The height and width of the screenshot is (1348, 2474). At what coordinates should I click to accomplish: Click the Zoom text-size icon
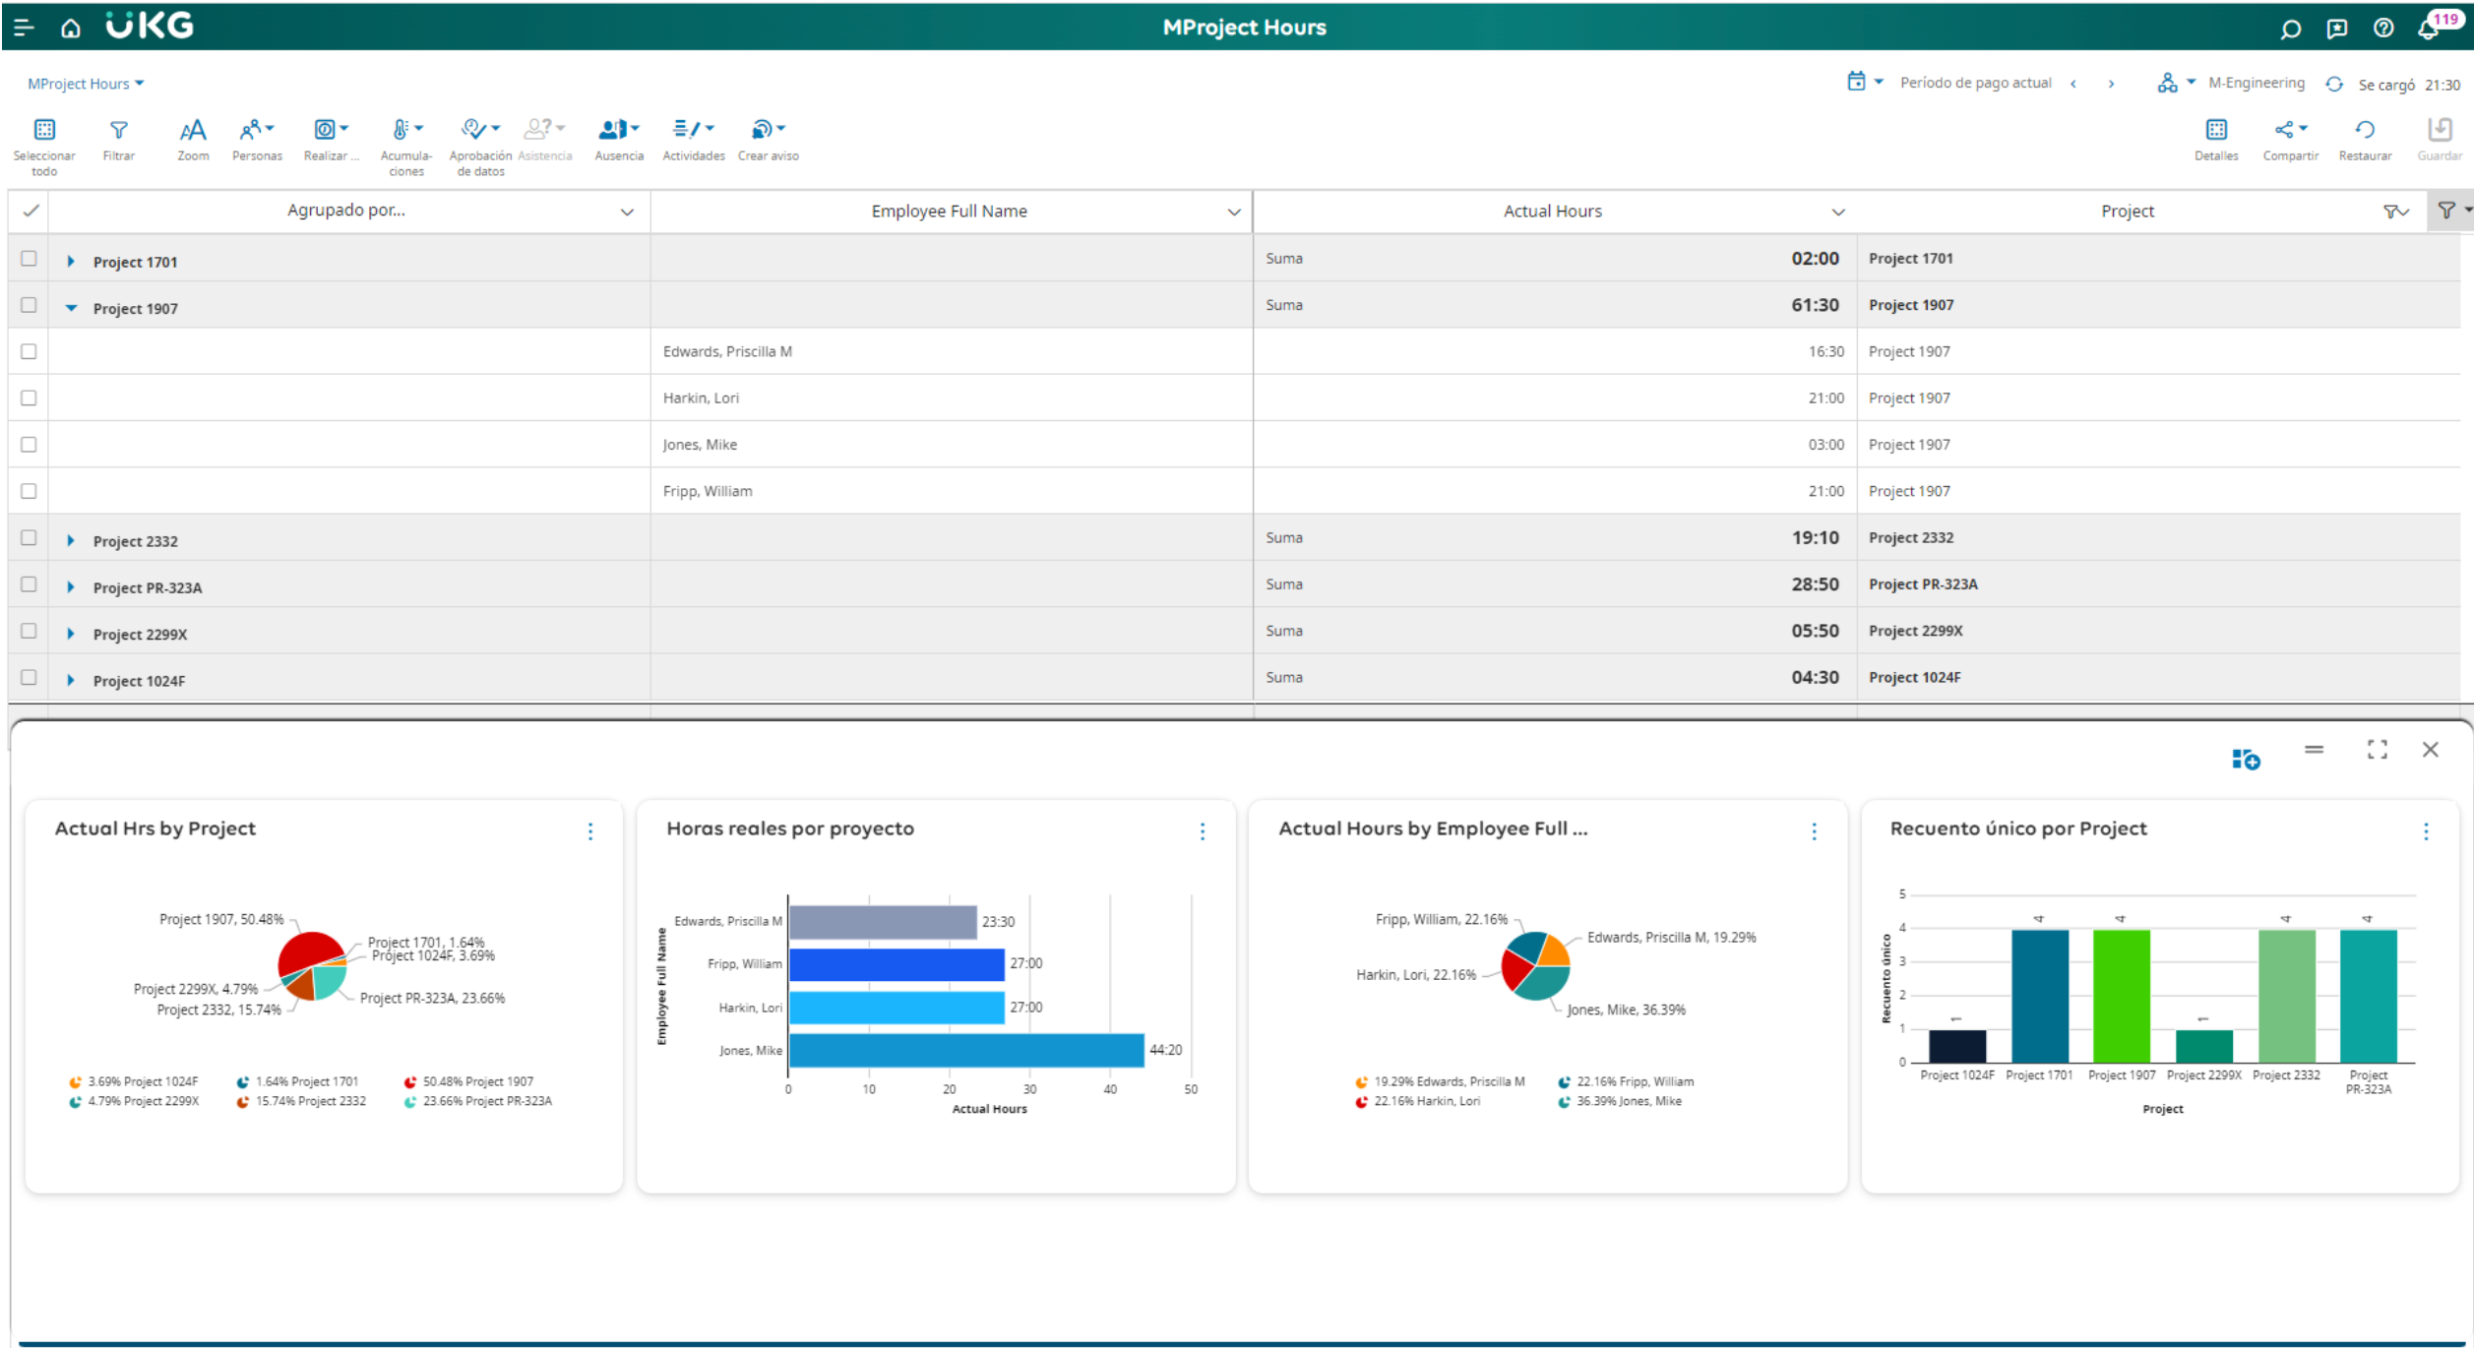(x=193, y=131)
